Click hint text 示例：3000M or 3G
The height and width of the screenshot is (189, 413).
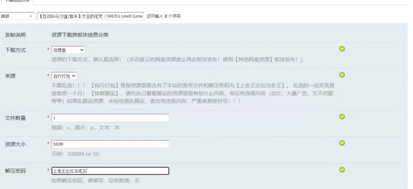pyautogui.click(x=75, y=154)
